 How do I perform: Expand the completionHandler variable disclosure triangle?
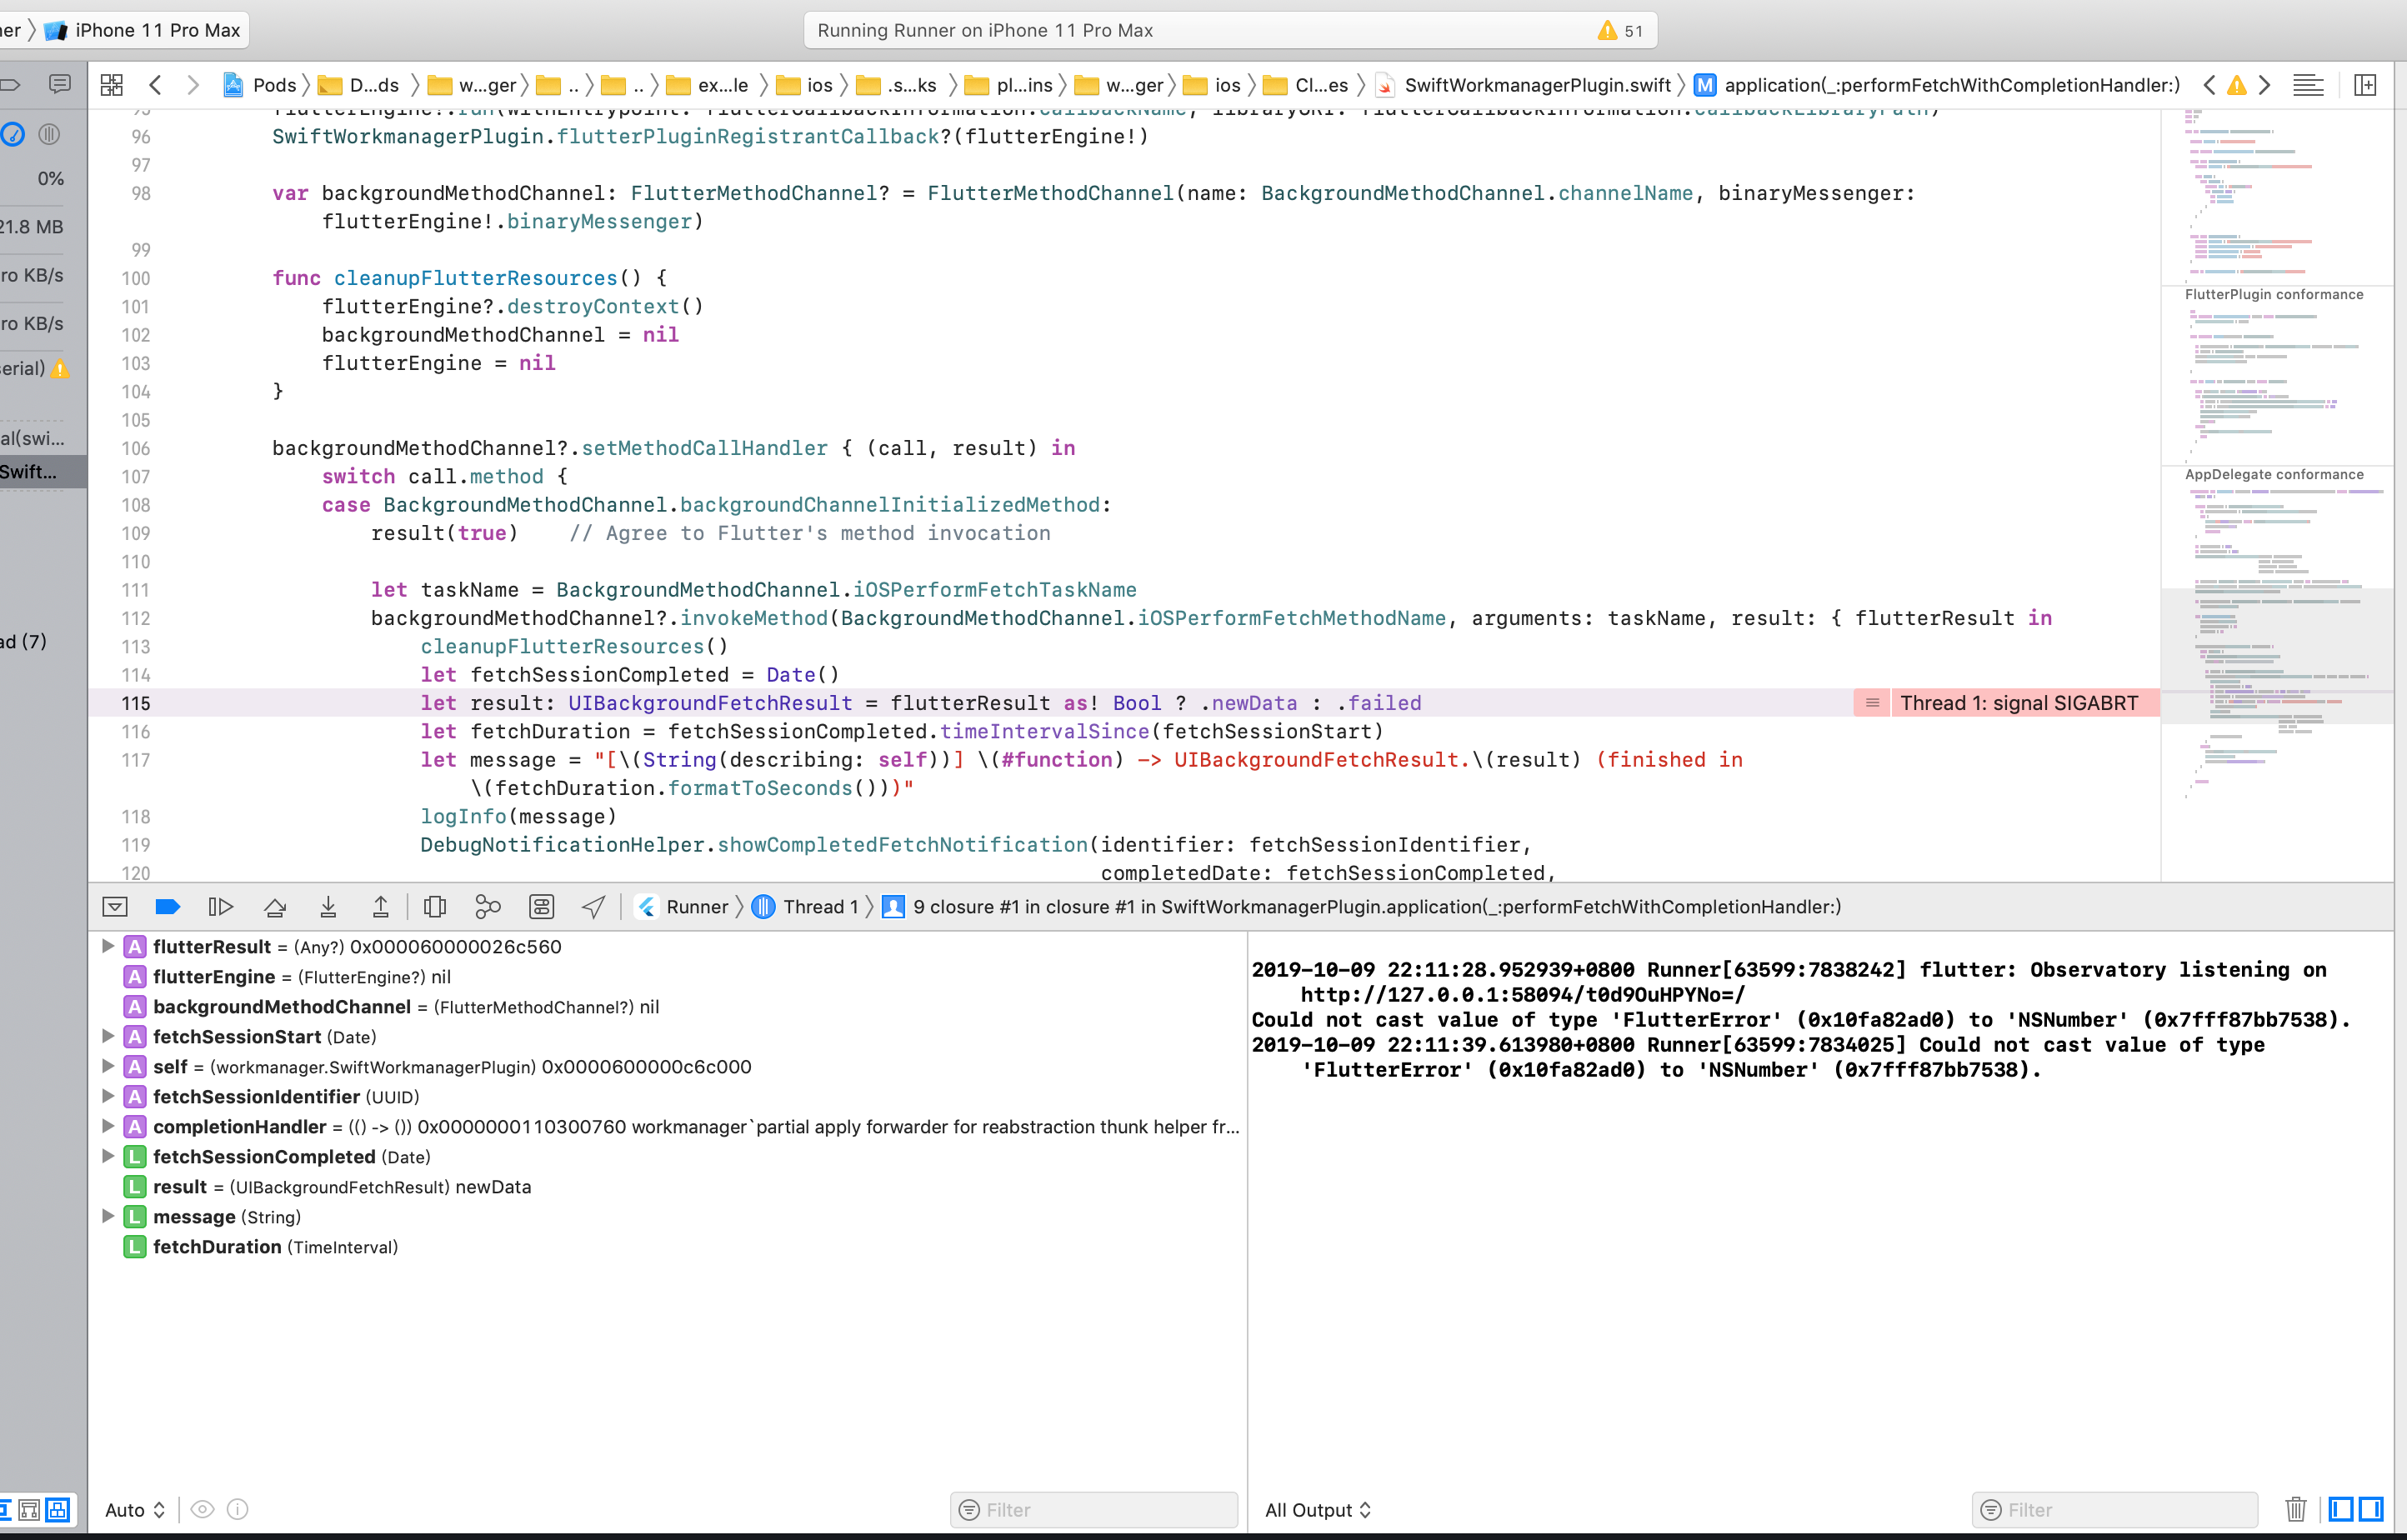(108, 1126)
